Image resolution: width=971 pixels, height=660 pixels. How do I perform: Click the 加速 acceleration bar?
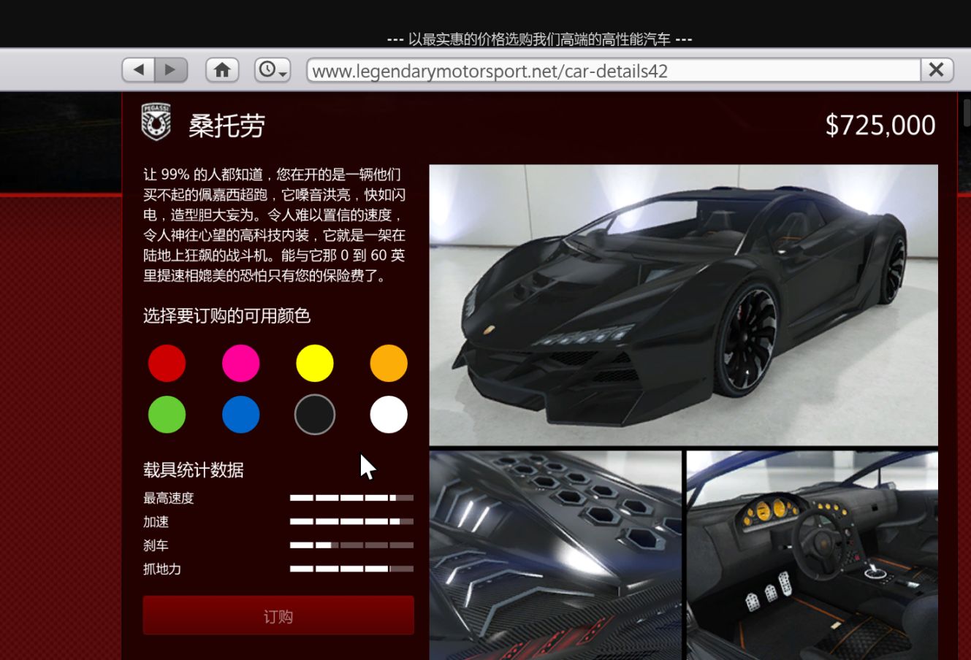(x=351, y=521)
